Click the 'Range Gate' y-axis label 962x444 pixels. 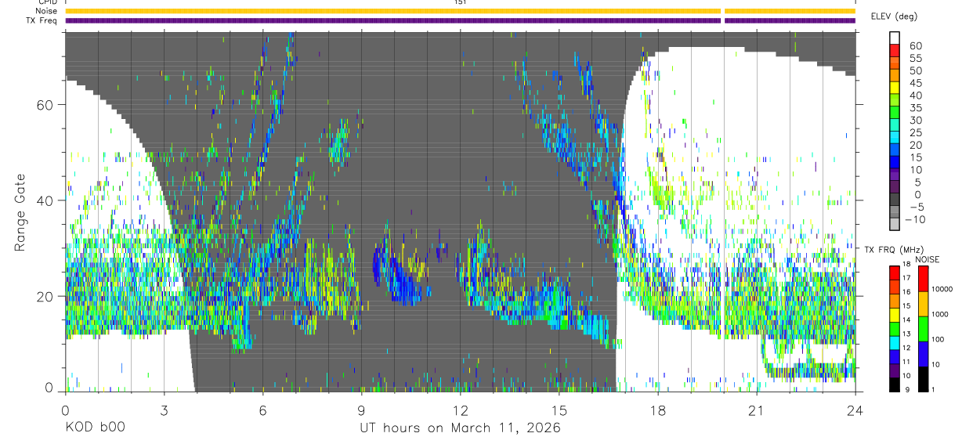[x=20, y=212]
